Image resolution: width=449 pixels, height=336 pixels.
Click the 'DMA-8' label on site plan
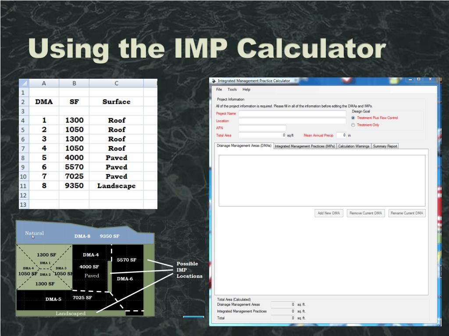[x=82, y=236]
